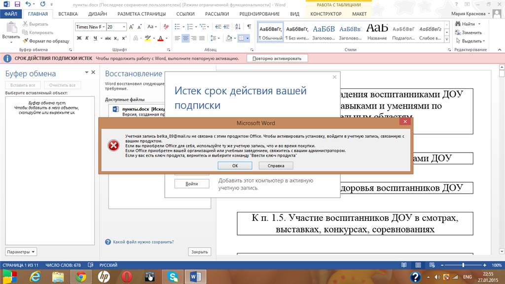Screen dimensions: 505x284
Task: Align text to the left
Action: (178, 38)
